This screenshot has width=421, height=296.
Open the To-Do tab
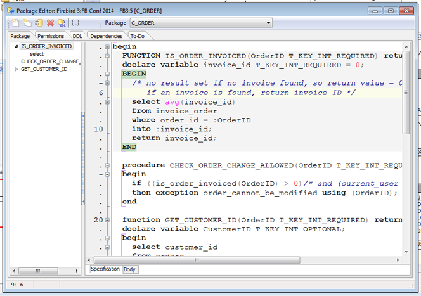138,36
